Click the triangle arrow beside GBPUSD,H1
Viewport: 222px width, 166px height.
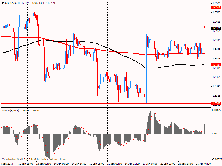click(2, 2)
